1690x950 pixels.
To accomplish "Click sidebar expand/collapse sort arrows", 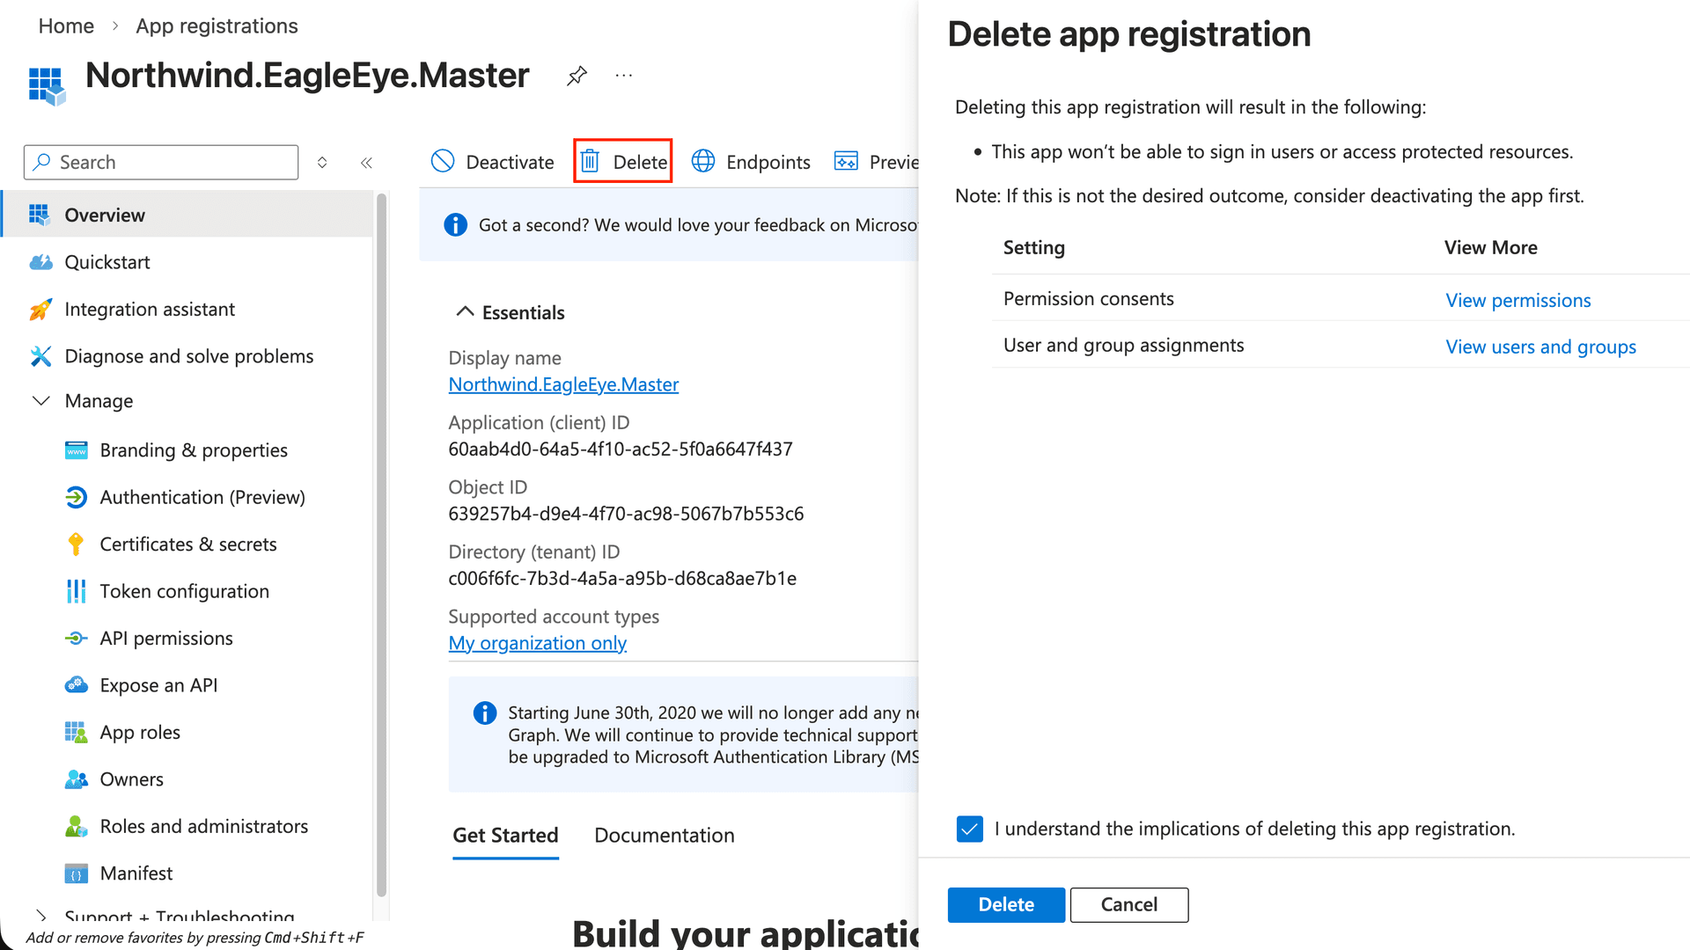I will [322, 163].
